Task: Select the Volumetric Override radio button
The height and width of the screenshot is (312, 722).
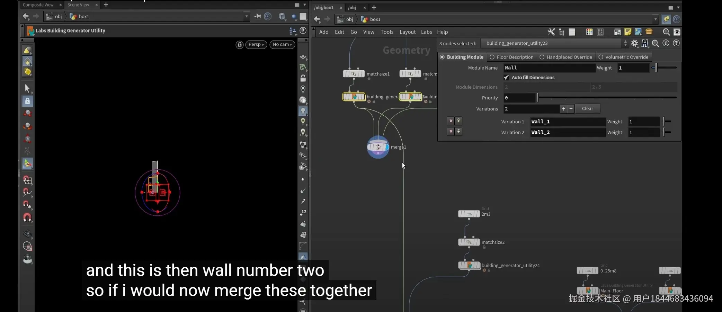Action: (x=601, y=57)
